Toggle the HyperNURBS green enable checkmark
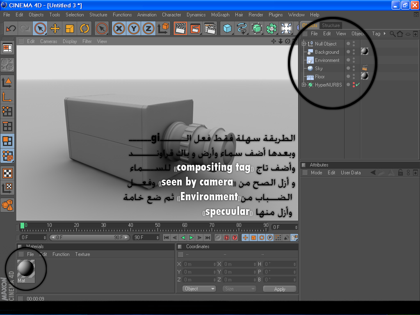Screen dimensions: 420x315 pyautogui.click(x=358, y=84)
